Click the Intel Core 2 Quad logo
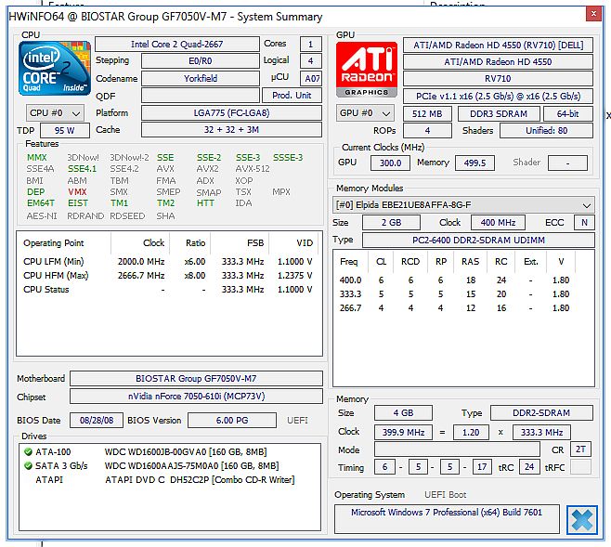Image resolution: width=611 pixels, height=547 pixels. pyautogui.click(x=54, y=70)
